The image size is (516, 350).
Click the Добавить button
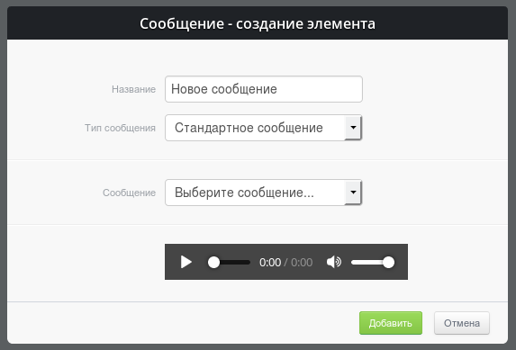point(391,323)
